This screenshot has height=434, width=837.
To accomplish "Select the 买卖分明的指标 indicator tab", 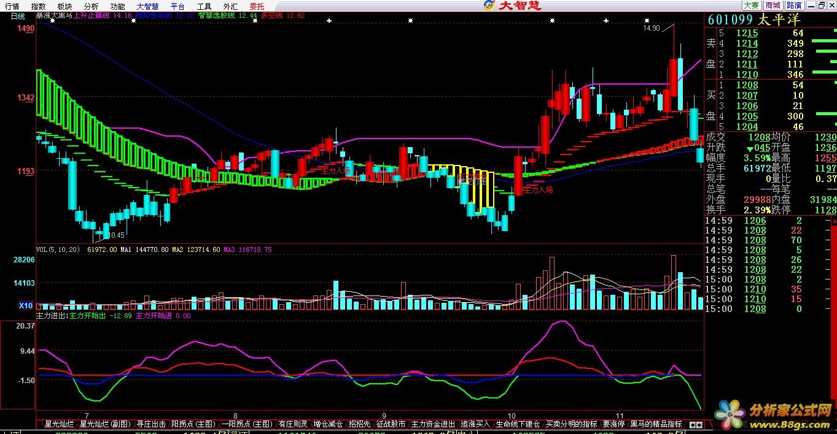I will click(x=571, y=424).
